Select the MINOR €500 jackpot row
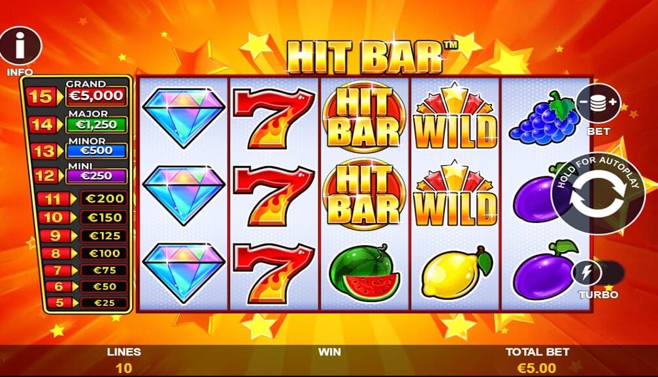The width and height of the screenshot is (658, 377). 76,147
